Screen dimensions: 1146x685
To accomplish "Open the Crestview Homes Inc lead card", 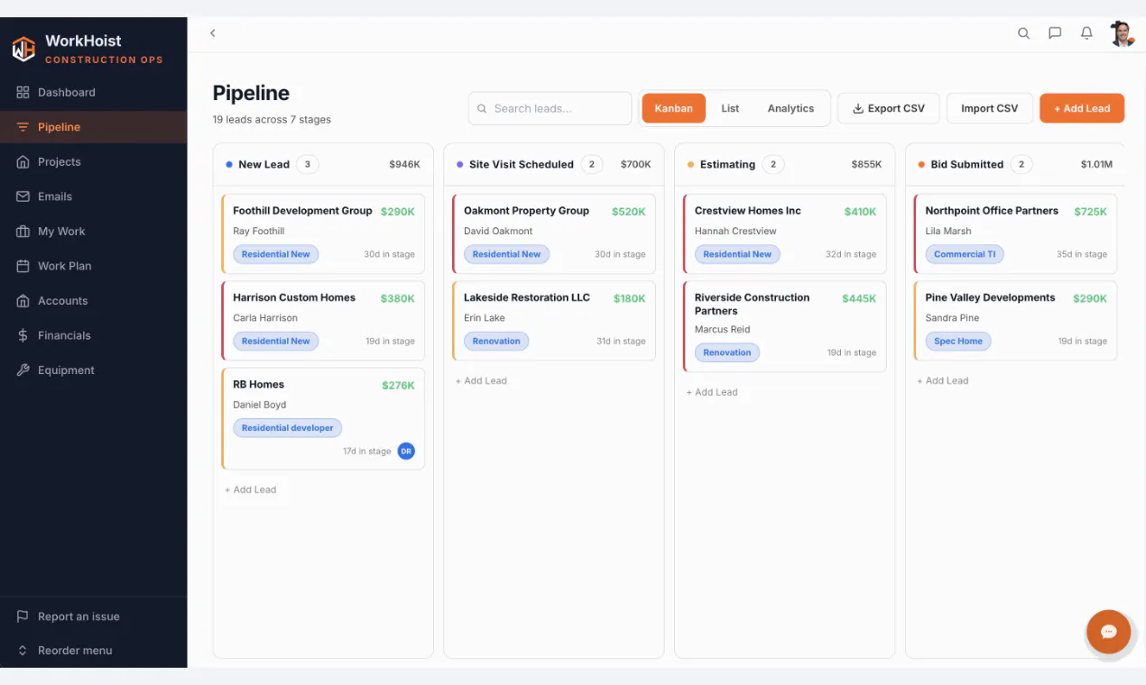I will point(785,233).
